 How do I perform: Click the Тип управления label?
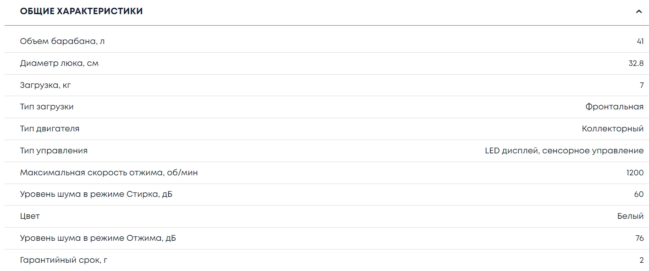click(54, 151)
